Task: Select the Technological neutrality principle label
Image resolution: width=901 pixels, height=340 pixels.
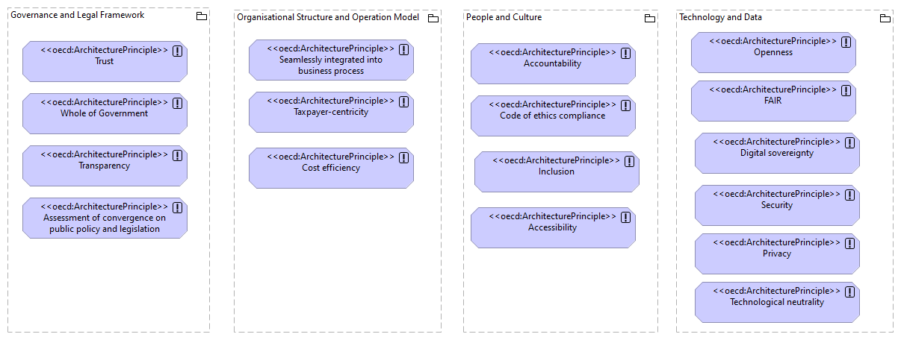Action: coord(777,302)
